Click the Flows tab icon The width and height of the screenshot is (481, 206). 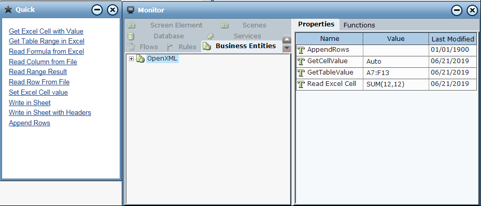tap(131, 47)
